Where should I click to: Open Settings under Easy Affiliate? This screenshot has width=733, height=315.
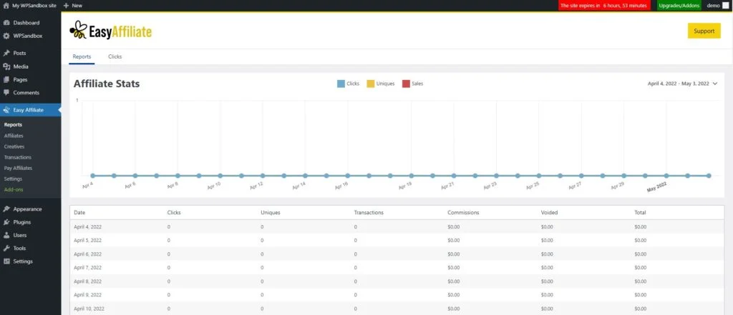pyautogui.click(x=13, y=179)
